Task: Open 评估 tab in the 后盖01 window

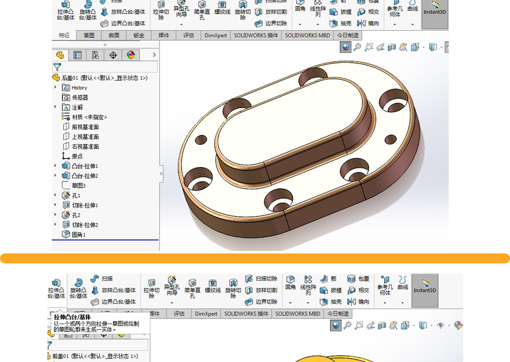Action: coord(189,36)
